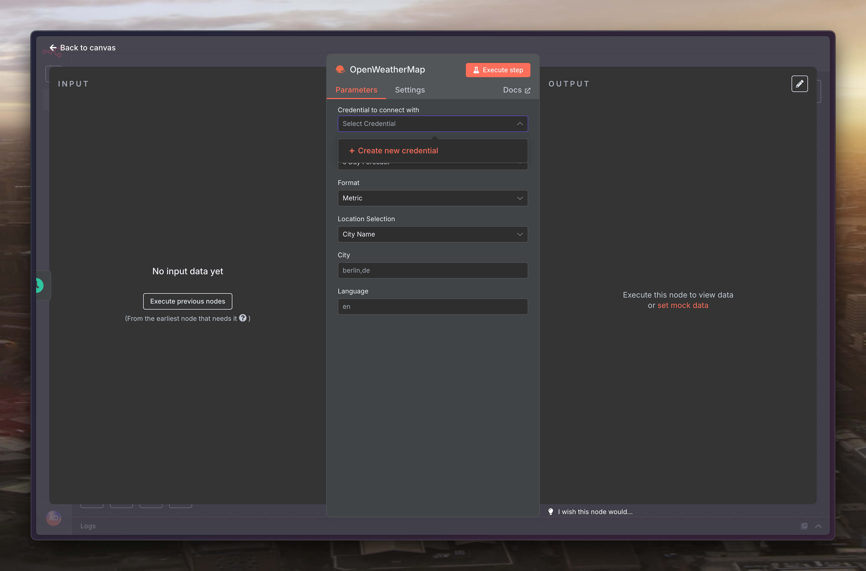The height and width of the screenshot is (571, 866).
Task: Open the Format Metric dropdown
Action: (x=432, y=198)
